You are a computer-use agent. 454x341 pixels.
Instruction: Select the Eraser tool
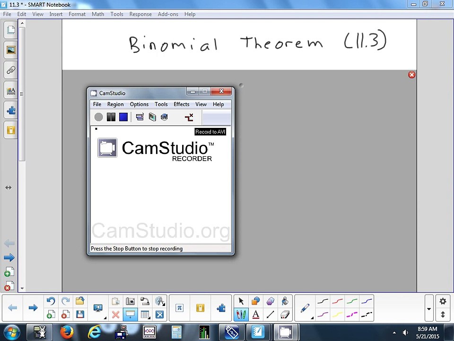285,314
